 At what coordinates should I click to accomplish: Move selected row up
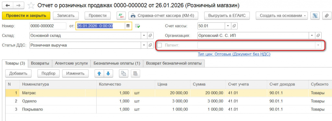99,73
